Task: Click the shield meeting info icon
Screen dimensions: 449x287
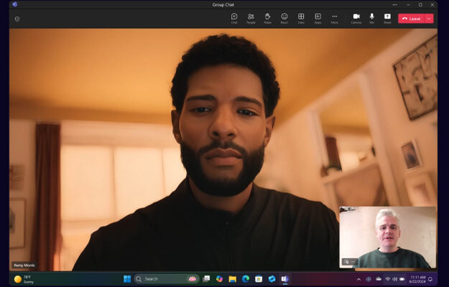Action: pyautogui.click(x=17, y=19)
